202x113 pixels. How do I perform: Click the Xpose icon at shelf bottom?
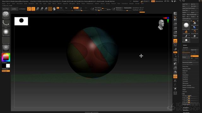coord(175,93)
